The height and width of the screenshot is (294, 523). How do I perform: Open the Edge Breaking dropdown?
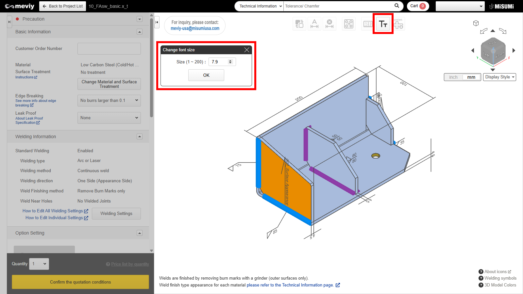point(109,101)
